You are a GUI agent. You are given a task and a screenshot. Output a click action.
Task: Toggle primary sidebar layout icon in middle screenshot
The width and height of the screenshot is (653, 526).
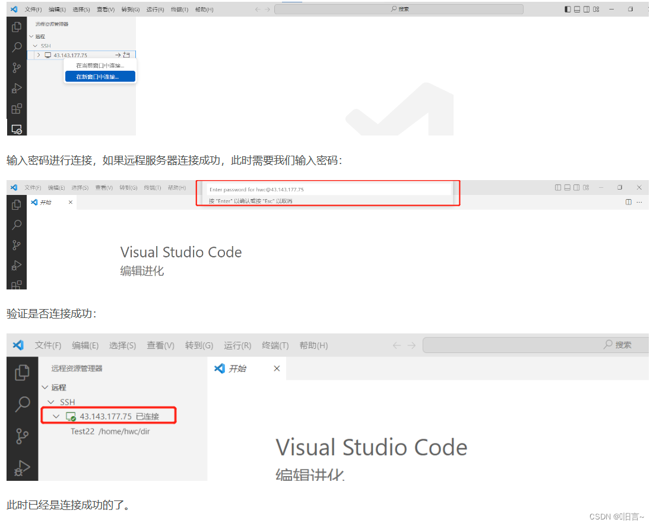tap(558, 188)
